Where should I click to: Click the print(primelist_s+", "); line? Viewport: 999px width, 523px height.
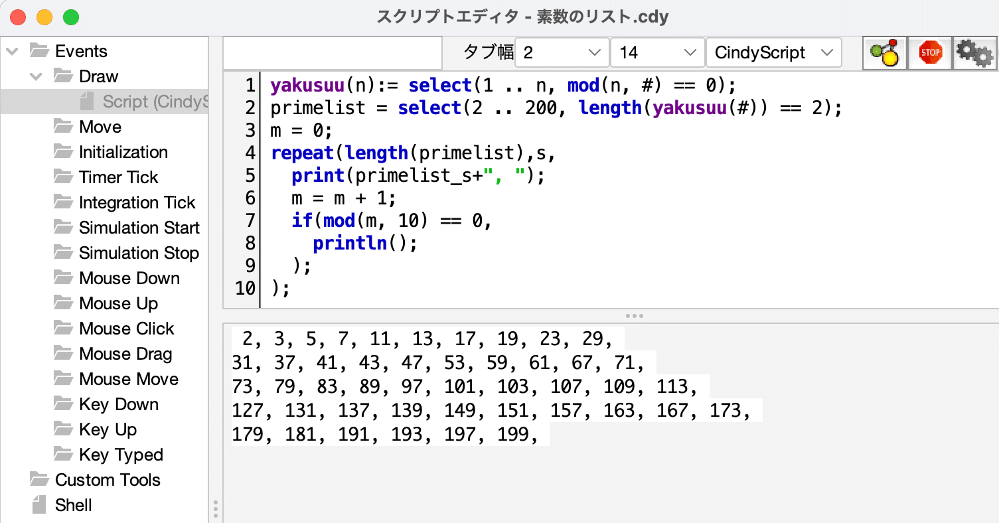[x=418, y=175]
